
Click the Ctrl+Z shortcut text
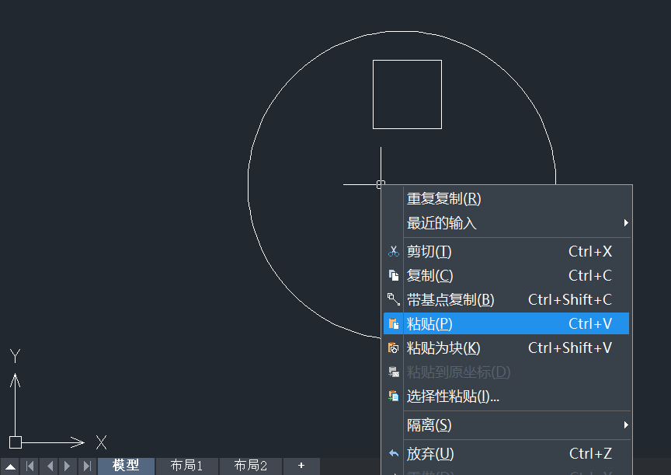590,453
